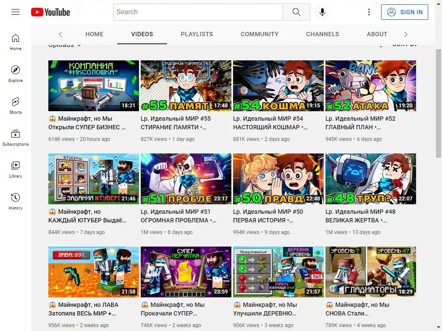Open the ЛАВА 89% video thumbnail
The width and height of the screenshot is (442, 331).
tap(94, 272)
